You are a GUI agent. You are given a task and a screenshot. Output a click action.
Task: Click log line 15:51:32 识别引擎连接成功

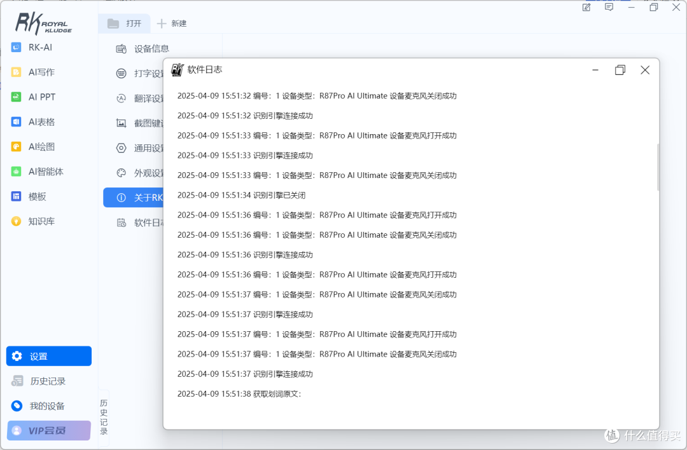tap(245, 116)
